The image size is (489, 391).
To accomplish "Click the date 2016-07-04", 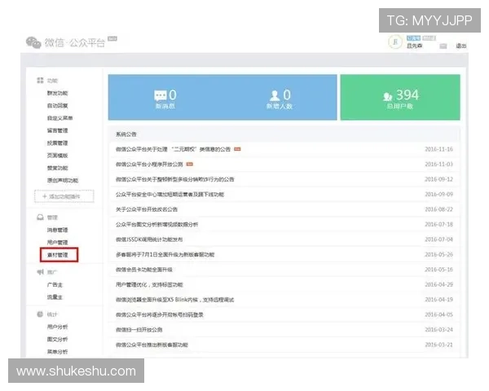I will pyautogui.click(x=438, y=239).
